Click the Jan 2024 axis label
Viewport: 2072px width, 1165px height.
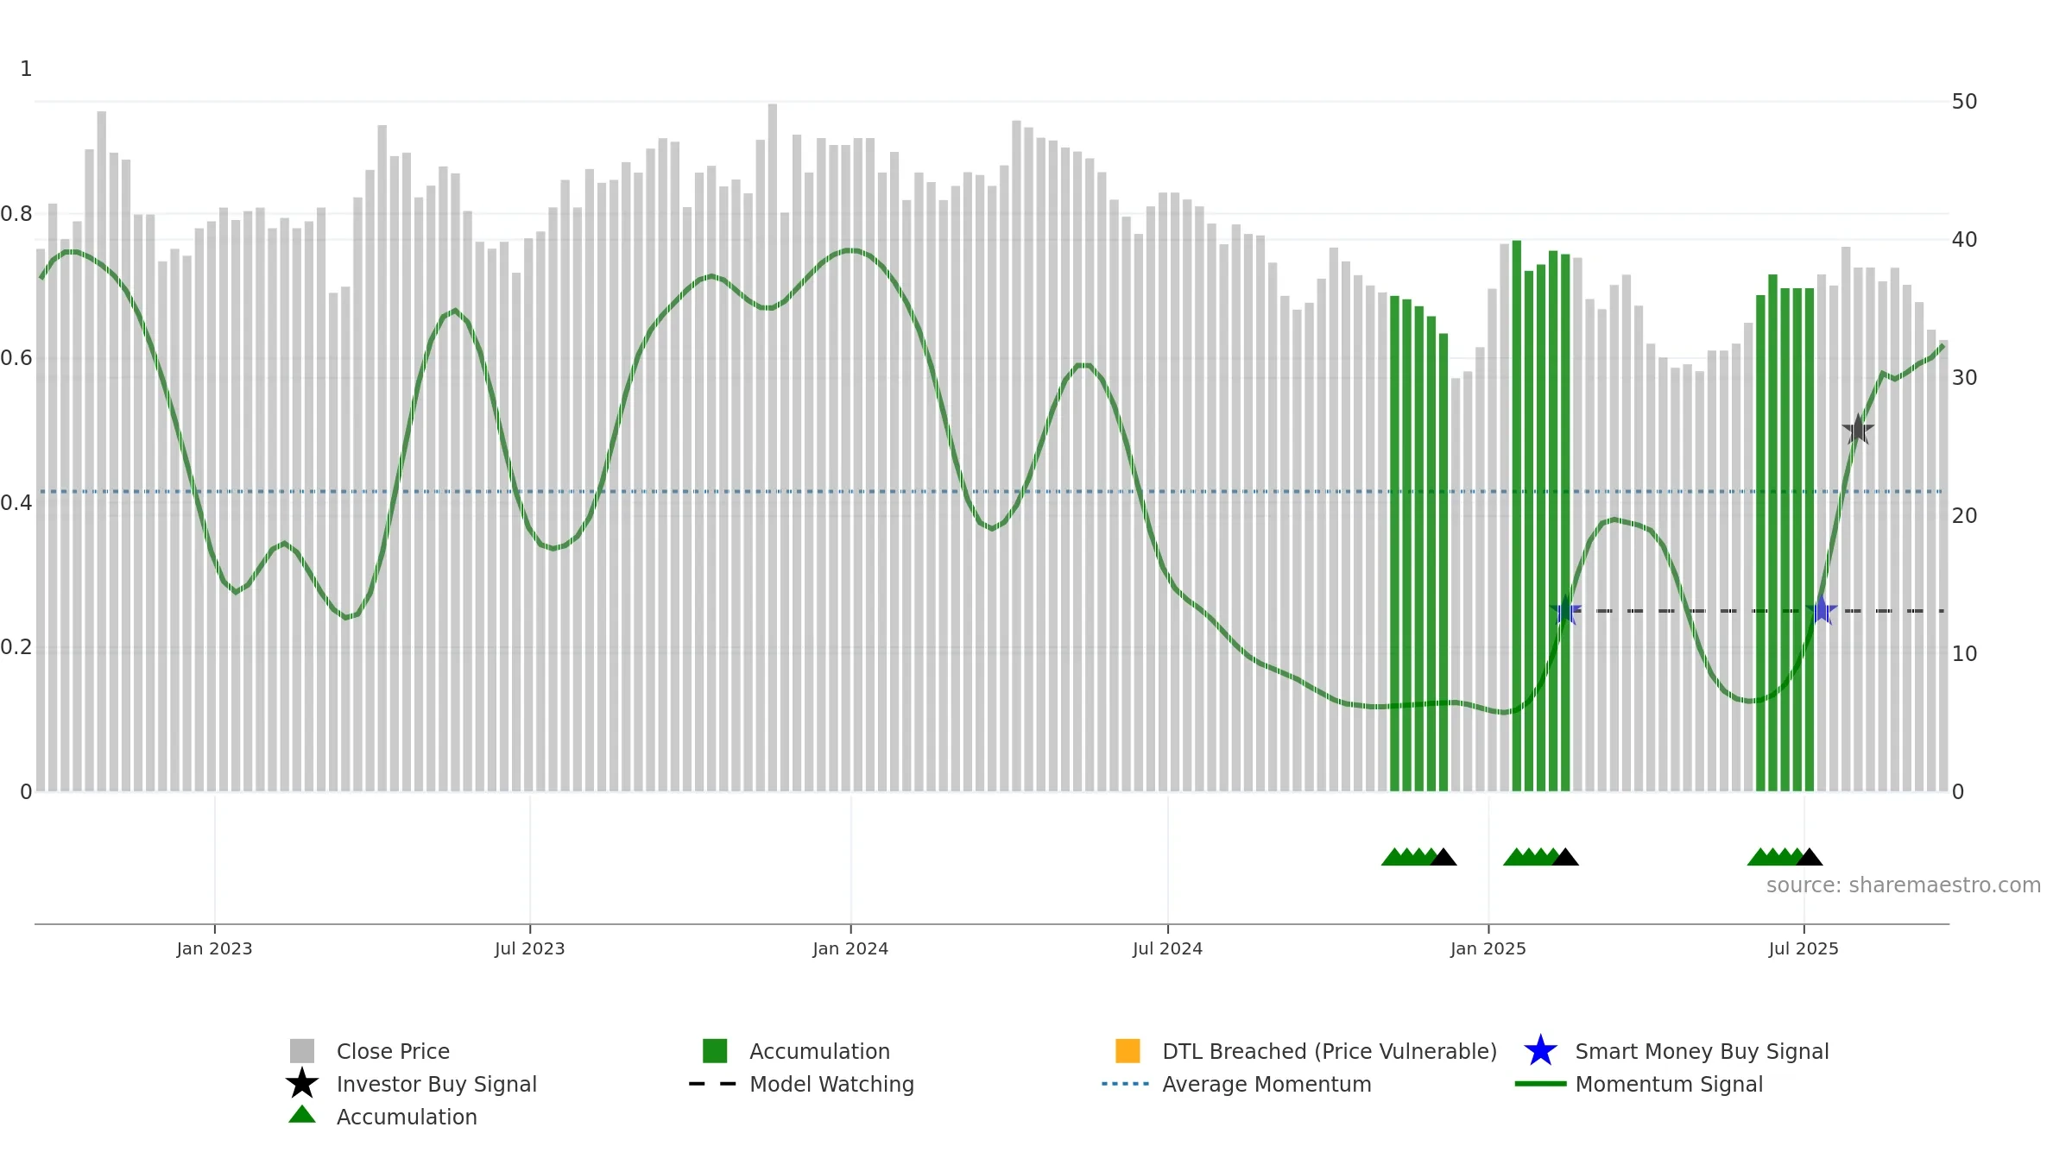[850, 949]
